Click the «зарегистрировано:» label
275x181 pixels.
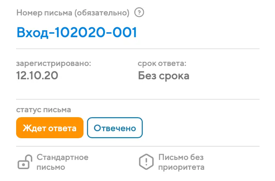(x=53, y=64)
